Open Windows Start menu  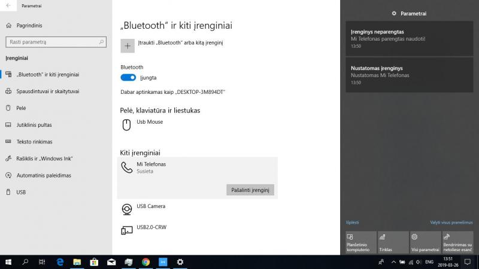point(8,262)
